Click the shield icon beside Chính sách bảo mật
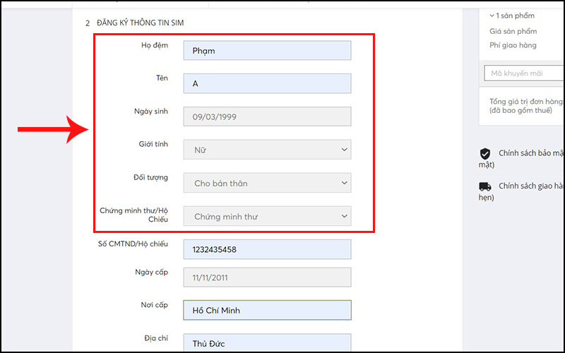This screenshot has height=353, width=565. tap(485, 153)
